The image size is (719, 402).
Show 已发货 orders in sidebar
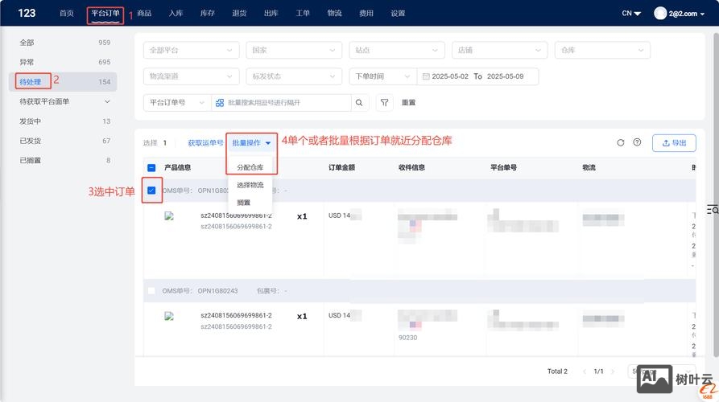click(x=63, y=141)
